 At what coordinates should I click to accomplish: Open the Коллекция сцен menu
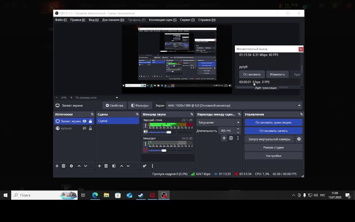tap(163, 20)
